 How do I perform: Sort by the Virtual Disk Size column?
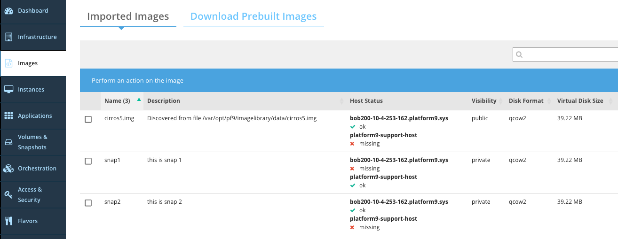pos(580,101)
